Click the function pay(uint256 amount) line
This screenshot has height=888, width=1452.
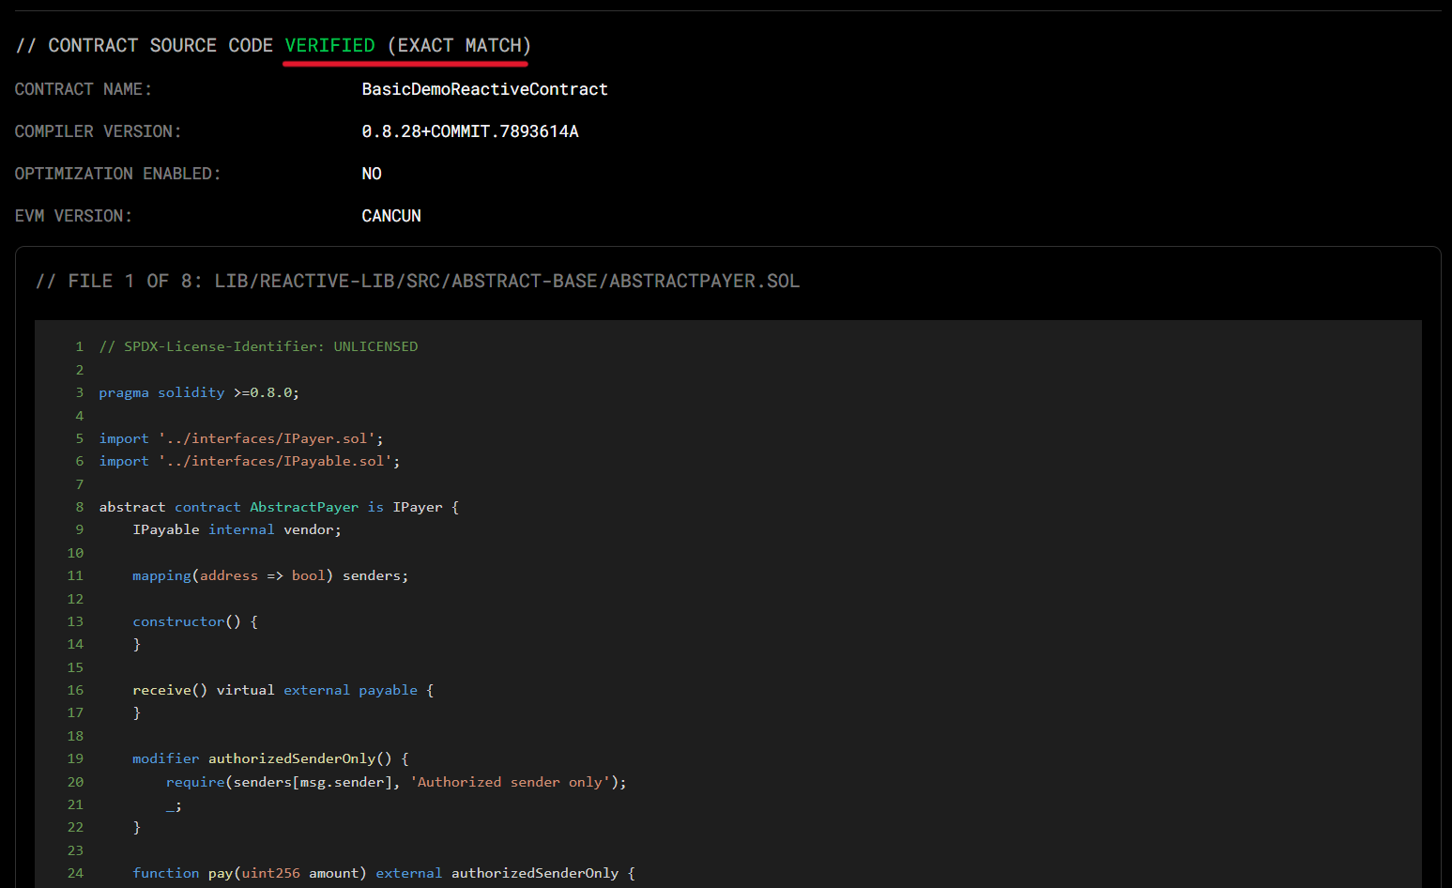(384, 873)
